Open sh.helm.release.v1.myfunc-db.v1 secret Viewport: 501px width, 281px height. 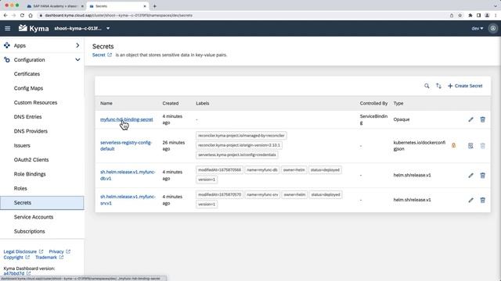(x=128, y=175)
